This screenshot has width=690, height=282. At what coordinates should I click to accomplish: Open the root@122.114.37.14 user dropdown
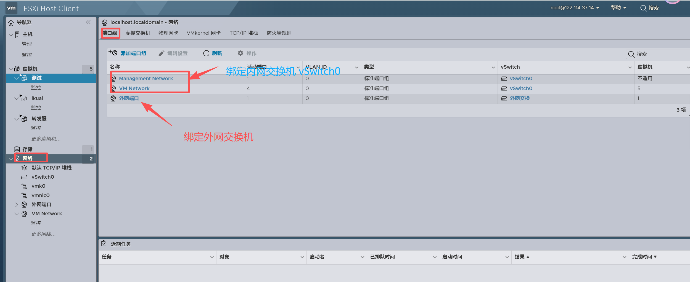click(575, 8)
